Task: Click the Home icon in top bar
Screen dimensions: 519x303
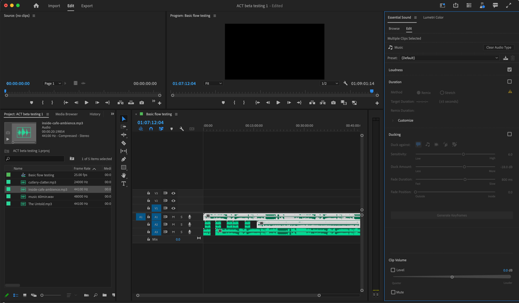Action: pyautogui.click(x=36, y=6)
